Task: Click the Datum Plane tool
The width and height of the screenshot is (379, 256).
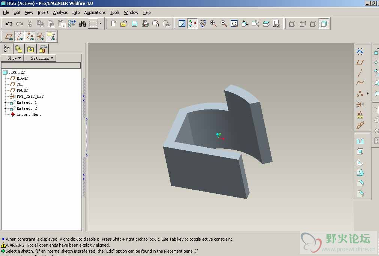Action: [360, 62]
